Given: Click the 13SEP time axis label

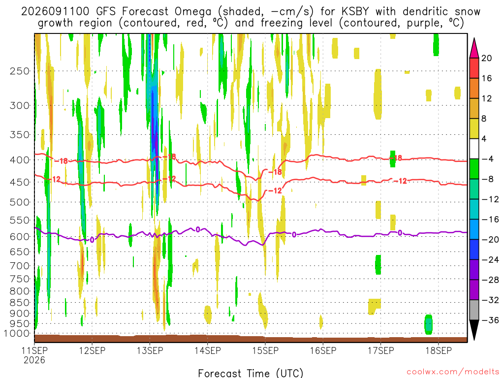Looking at the screenshot, I should 150,350.
